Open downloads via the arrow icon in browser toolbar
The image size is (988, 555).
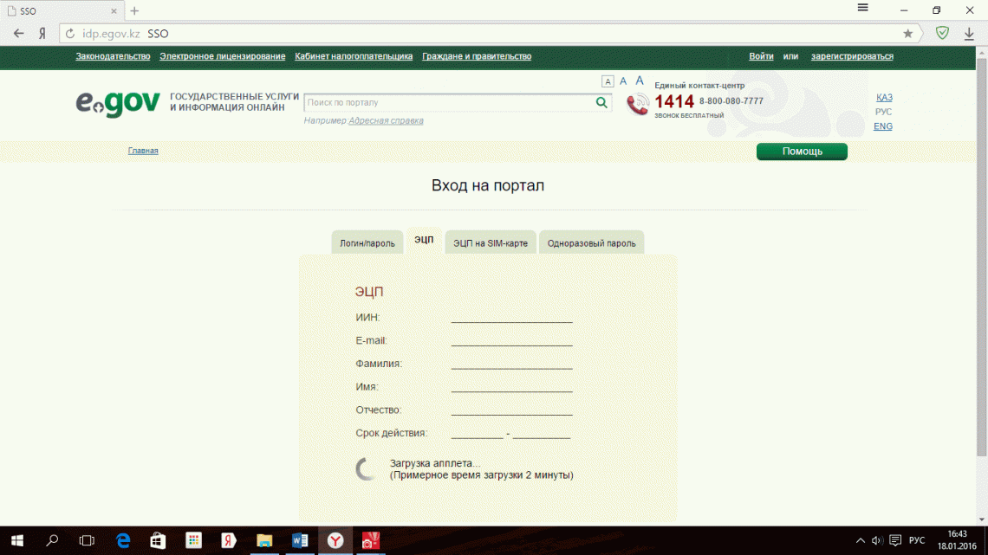tap(970, 34)
